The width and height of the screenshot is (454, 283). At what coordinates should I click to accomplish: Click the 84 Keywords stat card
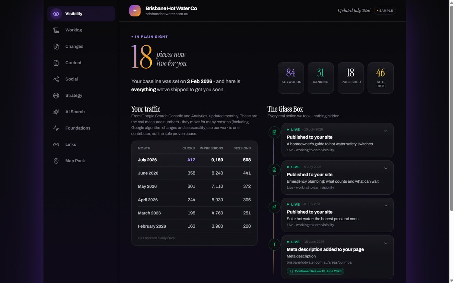291,78
